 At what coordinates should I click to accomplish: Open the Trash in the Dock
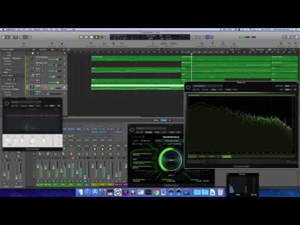(220, 192)
